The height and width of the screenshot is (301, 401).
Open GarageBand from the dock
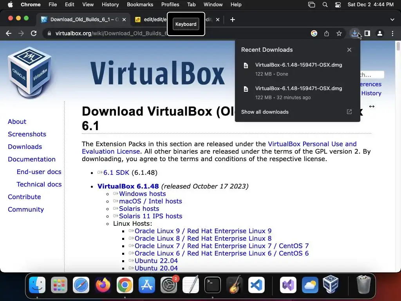click(x=234, y=285)
